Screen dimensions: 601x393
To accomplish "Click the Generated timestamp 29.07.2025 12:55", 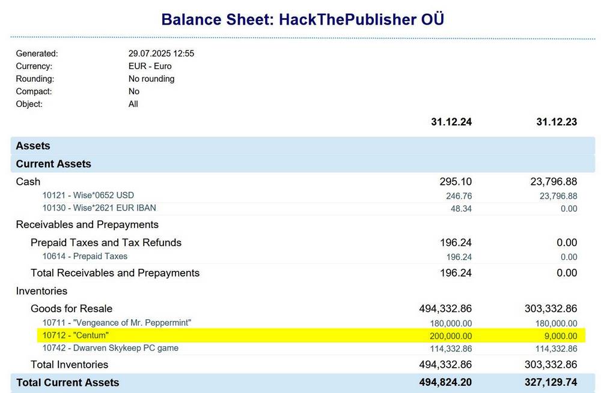I will tap(161, 53).
